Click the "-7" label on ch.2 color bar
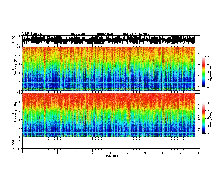Image resolution: width=223 pixels, height=172 pixels. (x=208, y=134)
